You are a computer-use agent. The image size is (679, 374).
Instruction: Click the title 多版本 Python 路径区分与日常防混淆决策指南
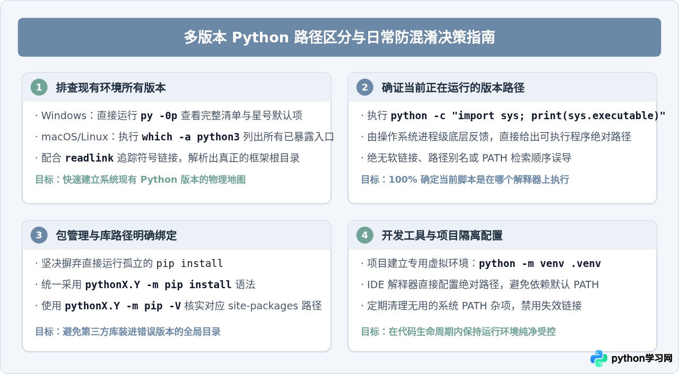click(x=339, y=38)
